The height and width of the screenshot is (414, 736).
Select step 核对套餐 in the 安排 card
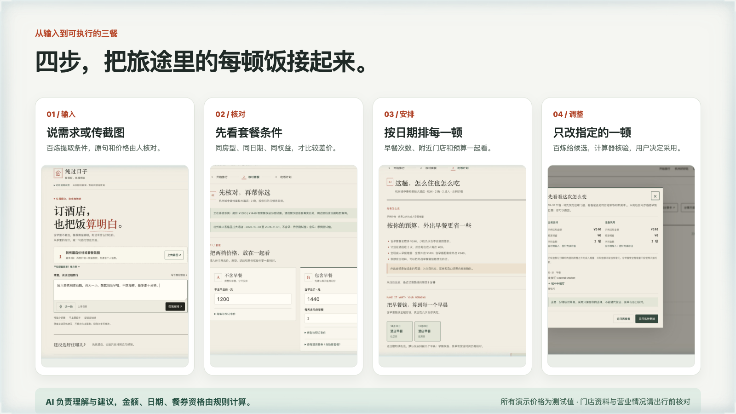point(428,168)
